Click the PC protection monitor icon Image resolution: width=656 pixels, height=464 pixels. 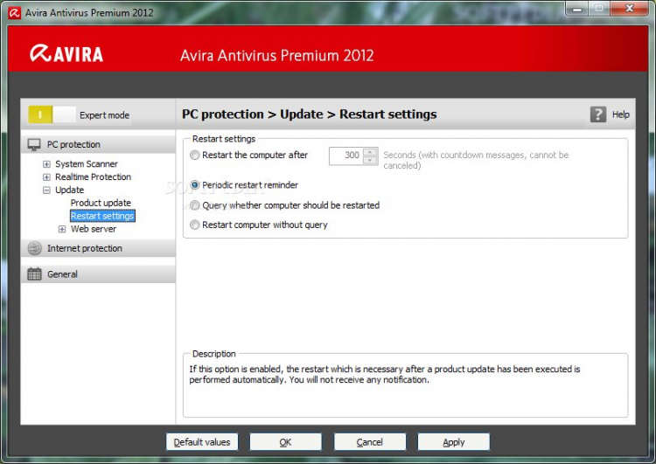click(x=34, y=145)
